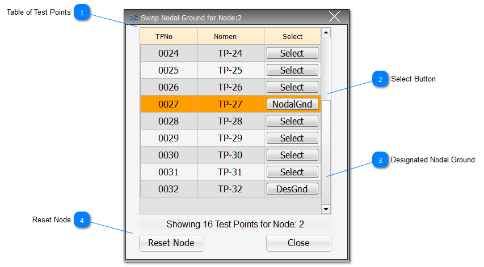This screenshot has height=267, width=484.
Task: Click the Reset Node button
Action: pos(171,243)
